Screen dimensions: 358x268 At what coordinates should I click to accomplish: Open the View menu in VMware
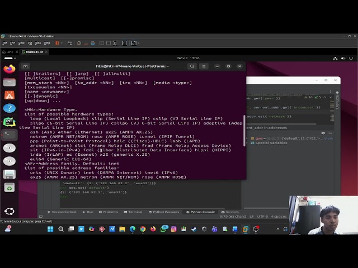tap(21, 43)
